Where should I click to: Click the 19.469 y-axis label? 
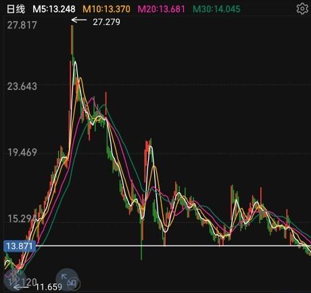22,152
